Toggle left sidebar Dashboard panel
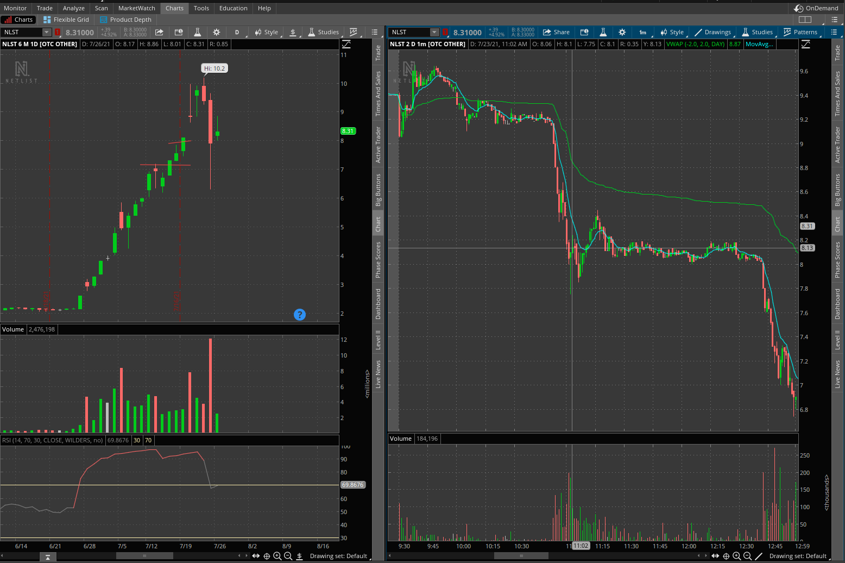Image resolution: width=845 pixels, height=563 pixels. point(378,304)
